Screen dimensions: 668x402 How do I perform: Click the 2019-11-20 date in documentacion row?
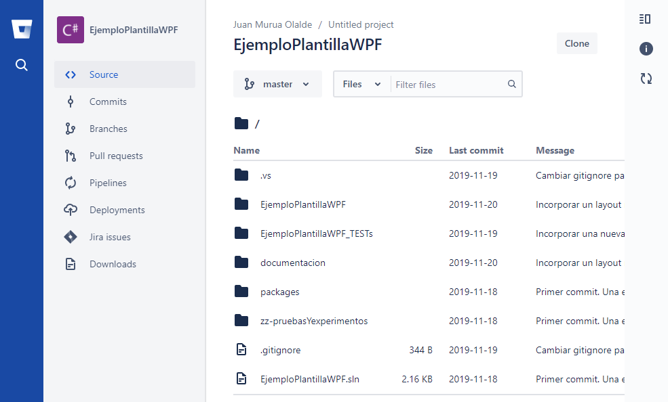click(473, 263)
